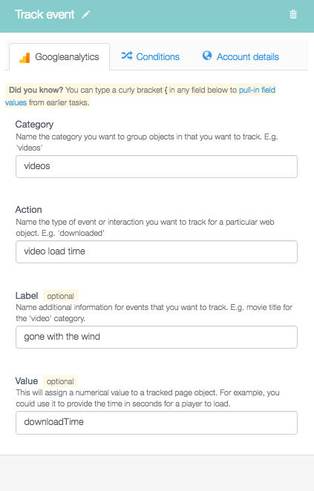Follow the 'pull-in field' hyperlink
The height and width of the screenshot is (491, 314).
(x=257, y=90)
